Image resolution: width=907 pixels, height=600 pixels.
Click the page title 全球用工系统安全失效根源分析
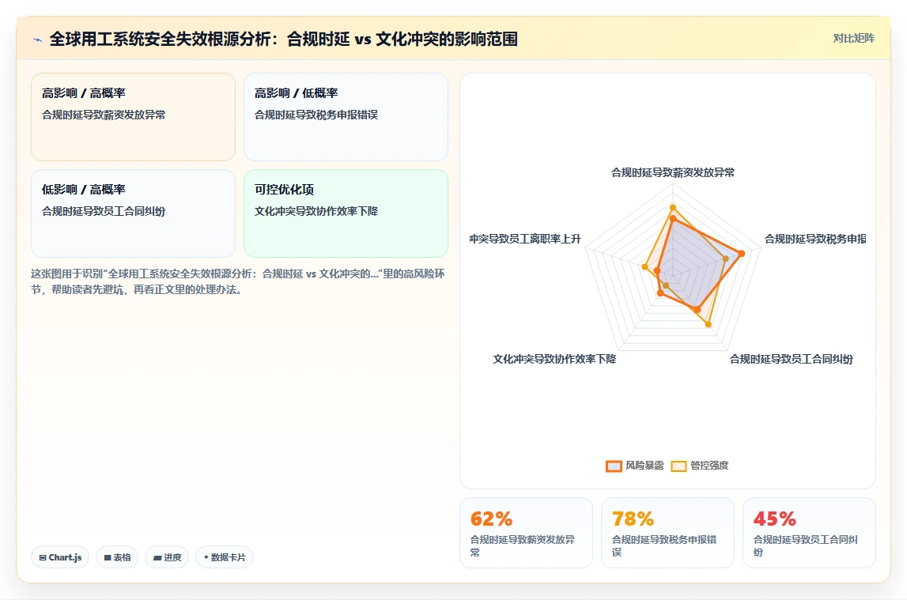283,40
